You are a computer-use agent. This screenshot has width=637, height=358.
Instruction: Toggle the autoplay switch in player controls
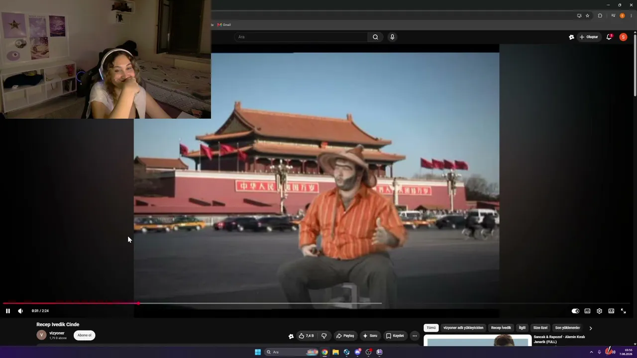[x=575, y=311]
